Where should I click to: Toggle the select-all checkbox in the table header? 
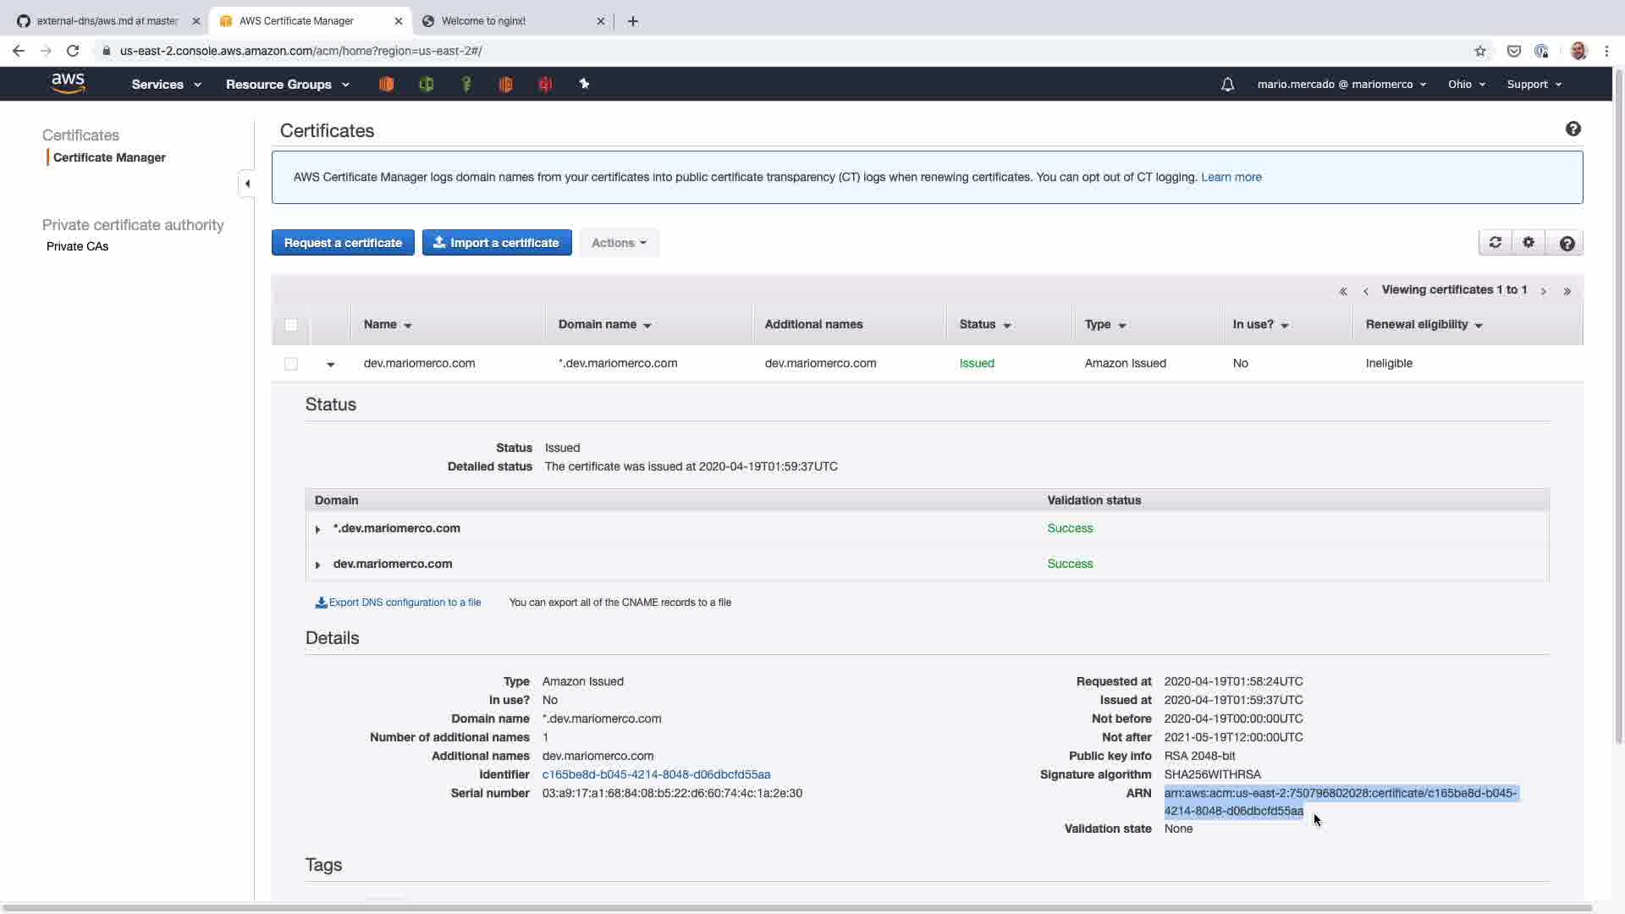(291, 325)
